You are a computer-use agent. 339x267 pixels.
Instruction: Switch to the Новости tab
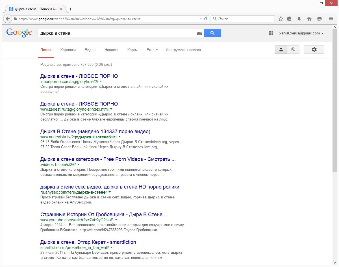[111, 50]
